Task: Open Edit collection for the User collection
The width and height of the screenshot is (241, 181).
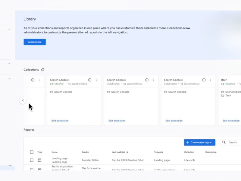Action: [x=230, y=120]
